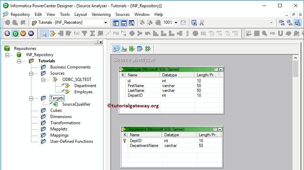Screen dimensions: 304x170
Task: Select the Employee source in tree
Action: pos(83,92)
